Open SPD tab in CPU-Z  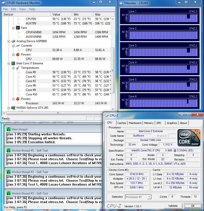[x=159, y=123]
